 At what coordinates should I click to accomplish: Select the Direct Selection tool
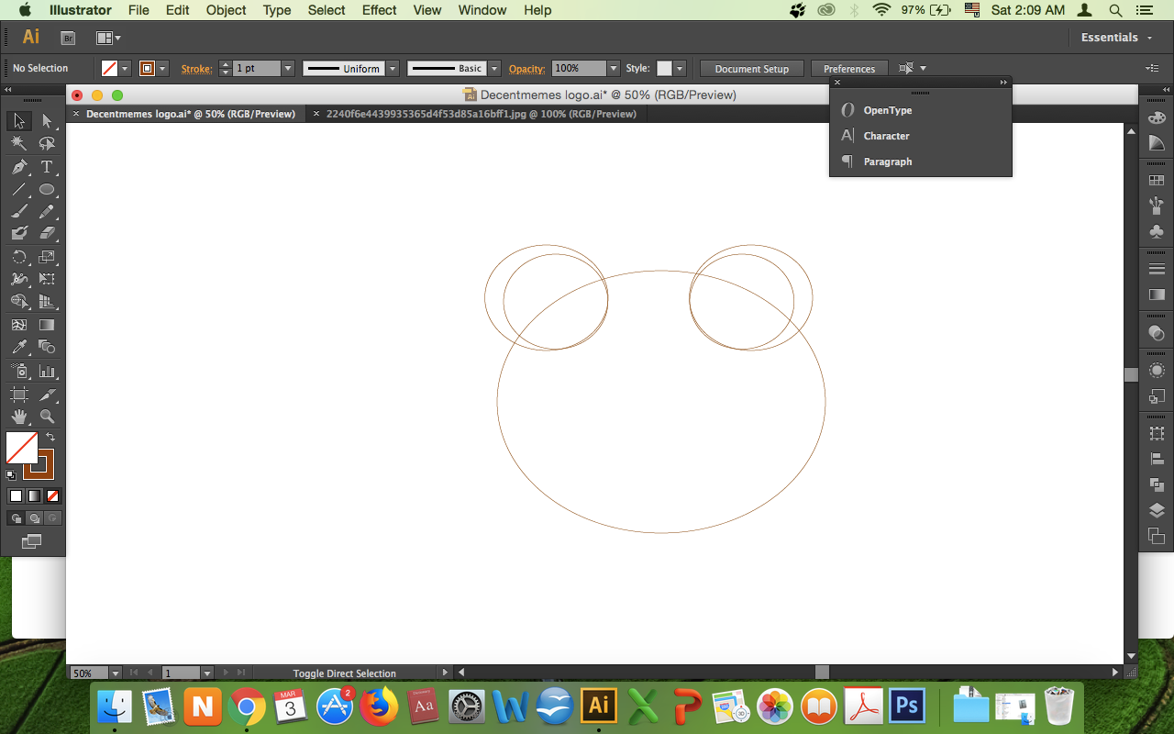click(47, 121)
